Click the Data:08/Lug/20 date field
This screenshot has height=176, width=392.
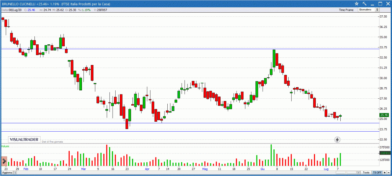[11, 10]
